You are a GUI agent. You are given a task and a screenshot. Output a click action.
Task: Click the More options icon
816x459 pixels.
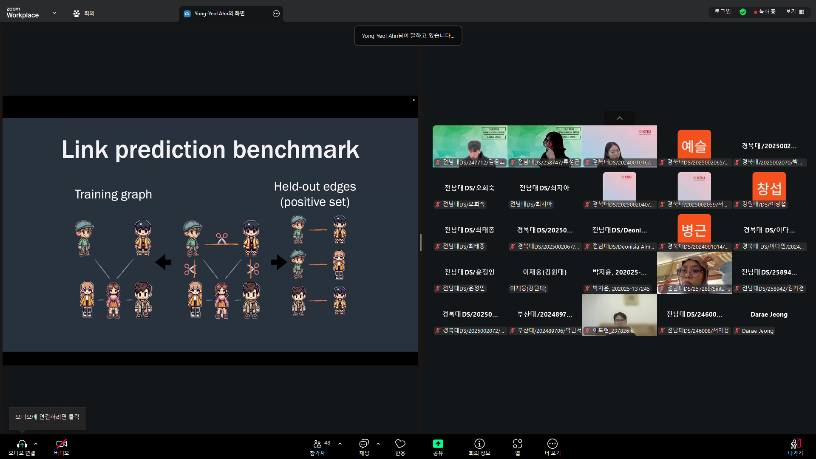coord(552,444)
